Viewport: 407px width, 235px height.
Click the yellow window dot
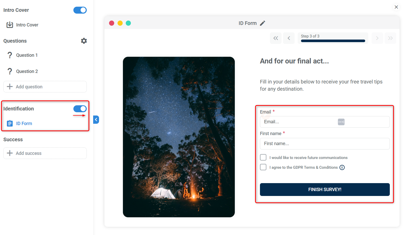(x=120, y=23)
